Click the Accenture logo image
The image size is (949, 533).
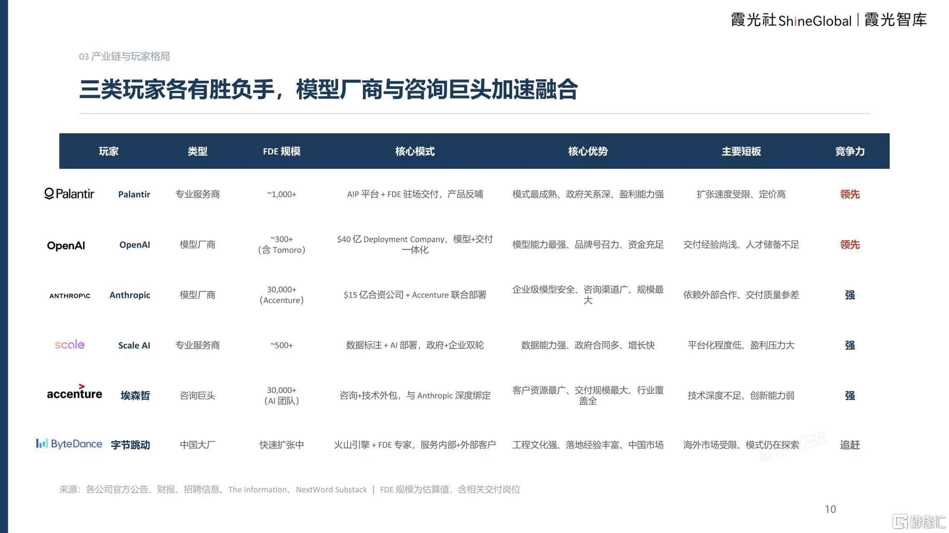[x=74, y=392]
